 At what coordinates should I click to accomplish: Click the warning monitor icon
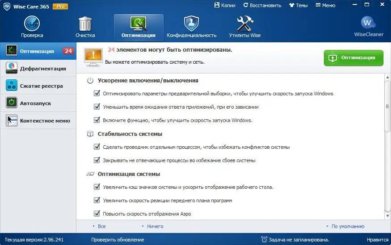click(93, 57)
